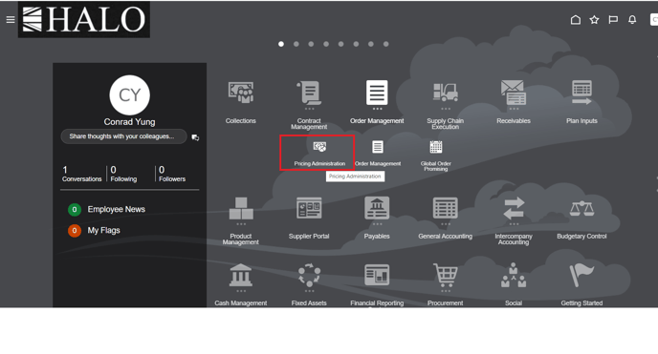Open Employee News item

(117, 209)
